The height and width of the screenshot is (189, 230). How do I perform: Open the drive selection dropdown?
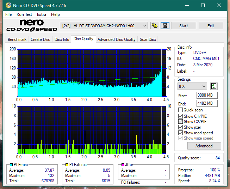[x=104, y=26]
